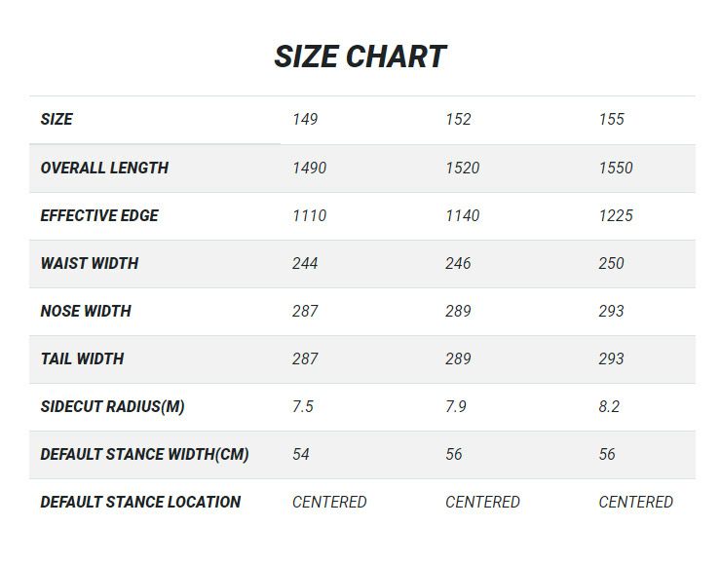Click the 1490 overall length value
The image size is (721, 565).
(x=310, y=168)
